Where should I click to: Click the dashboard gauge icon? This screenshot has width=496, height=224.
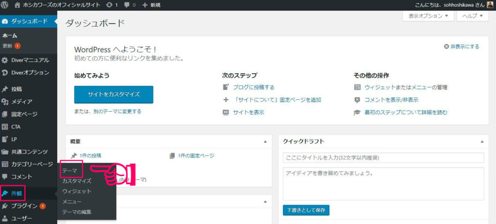coord(5,21)
